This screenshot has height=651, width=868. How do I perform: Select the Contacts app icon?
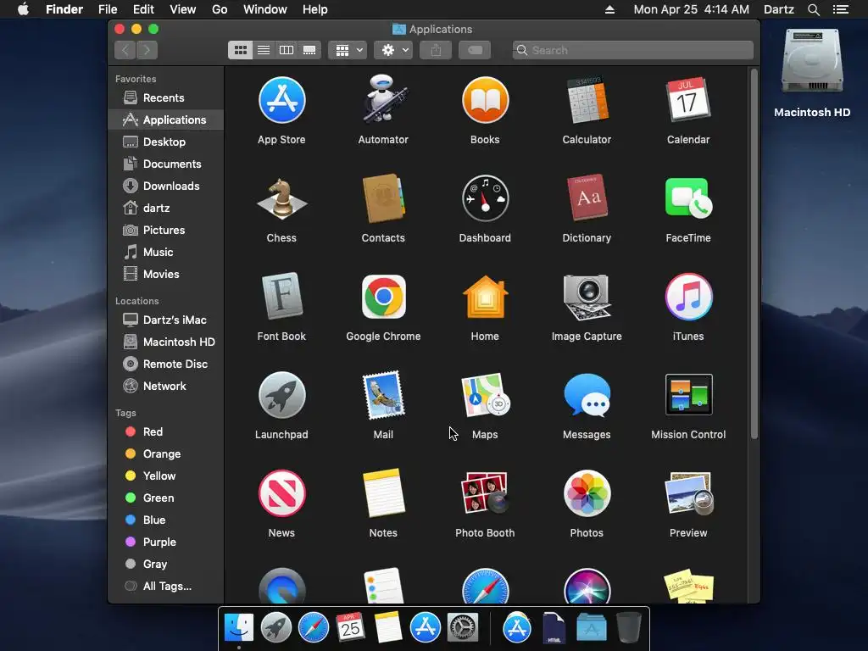click(x=383, y=198)
